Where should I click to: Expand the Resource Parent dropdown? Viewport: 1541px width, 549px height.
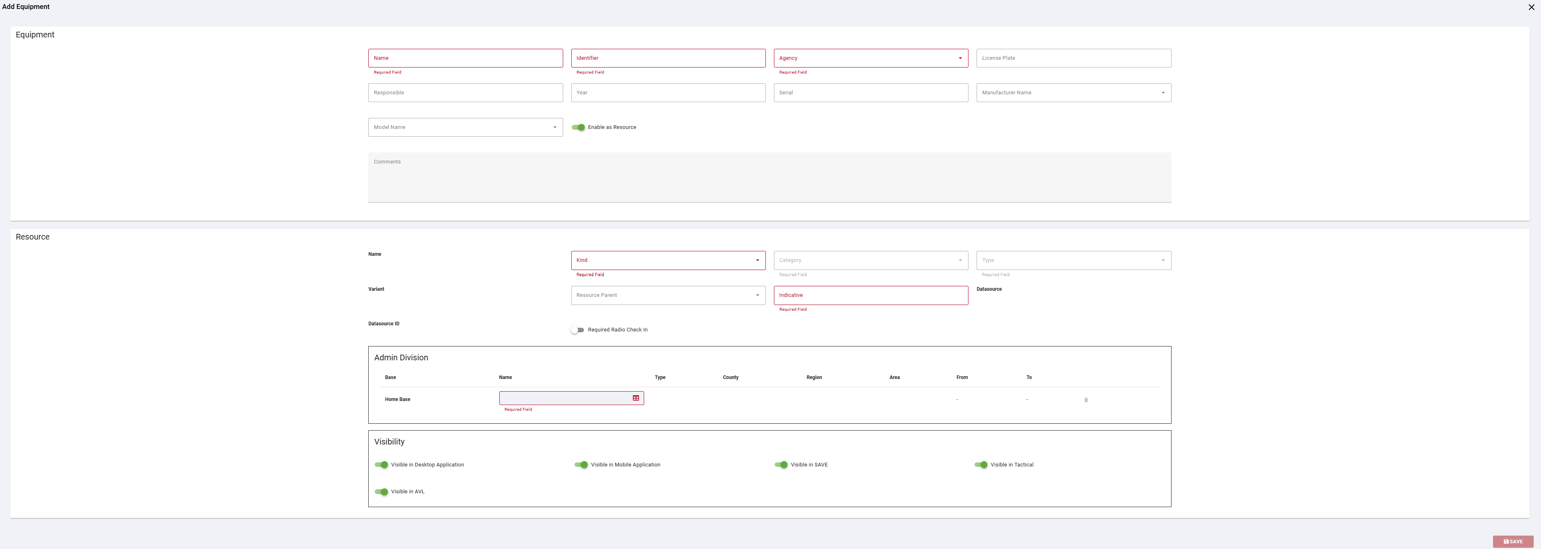pos(668,295)
